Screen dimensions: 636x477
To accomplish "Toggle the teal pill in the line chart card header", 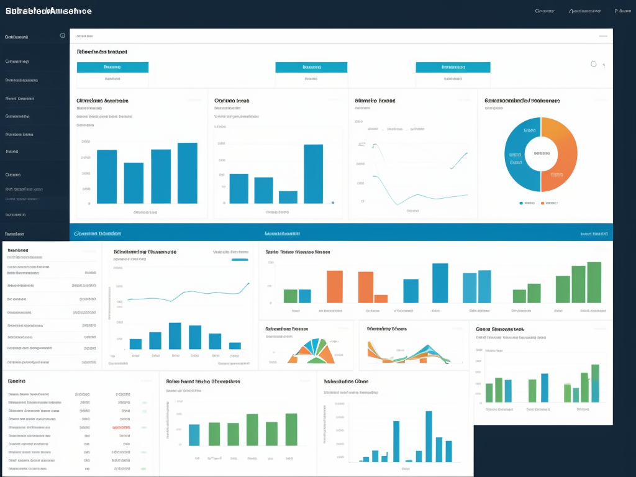I will point(240,260).
